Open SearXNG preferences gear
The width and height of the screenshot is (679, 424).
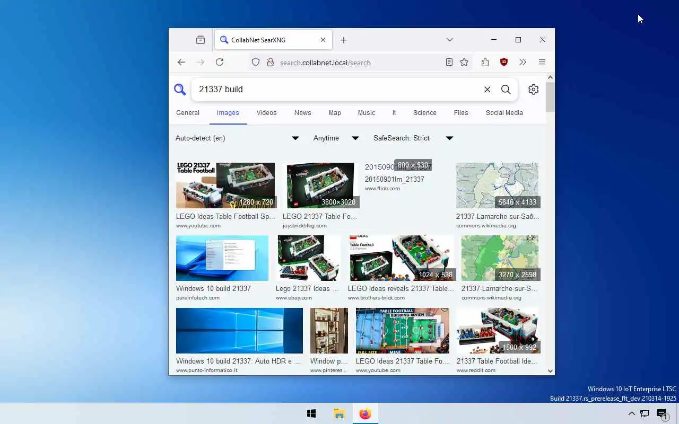tap(533, 90)
